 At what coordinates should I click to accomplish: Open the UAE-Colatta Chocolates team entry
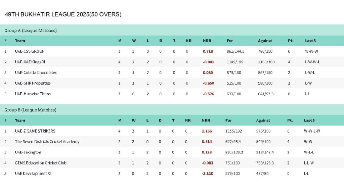click(36, 73)
